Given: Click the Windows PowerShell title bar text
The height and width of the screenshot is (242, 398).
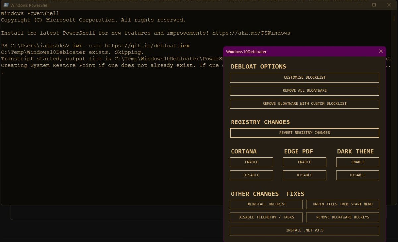Looking at the screenshot, I should 30,5.
